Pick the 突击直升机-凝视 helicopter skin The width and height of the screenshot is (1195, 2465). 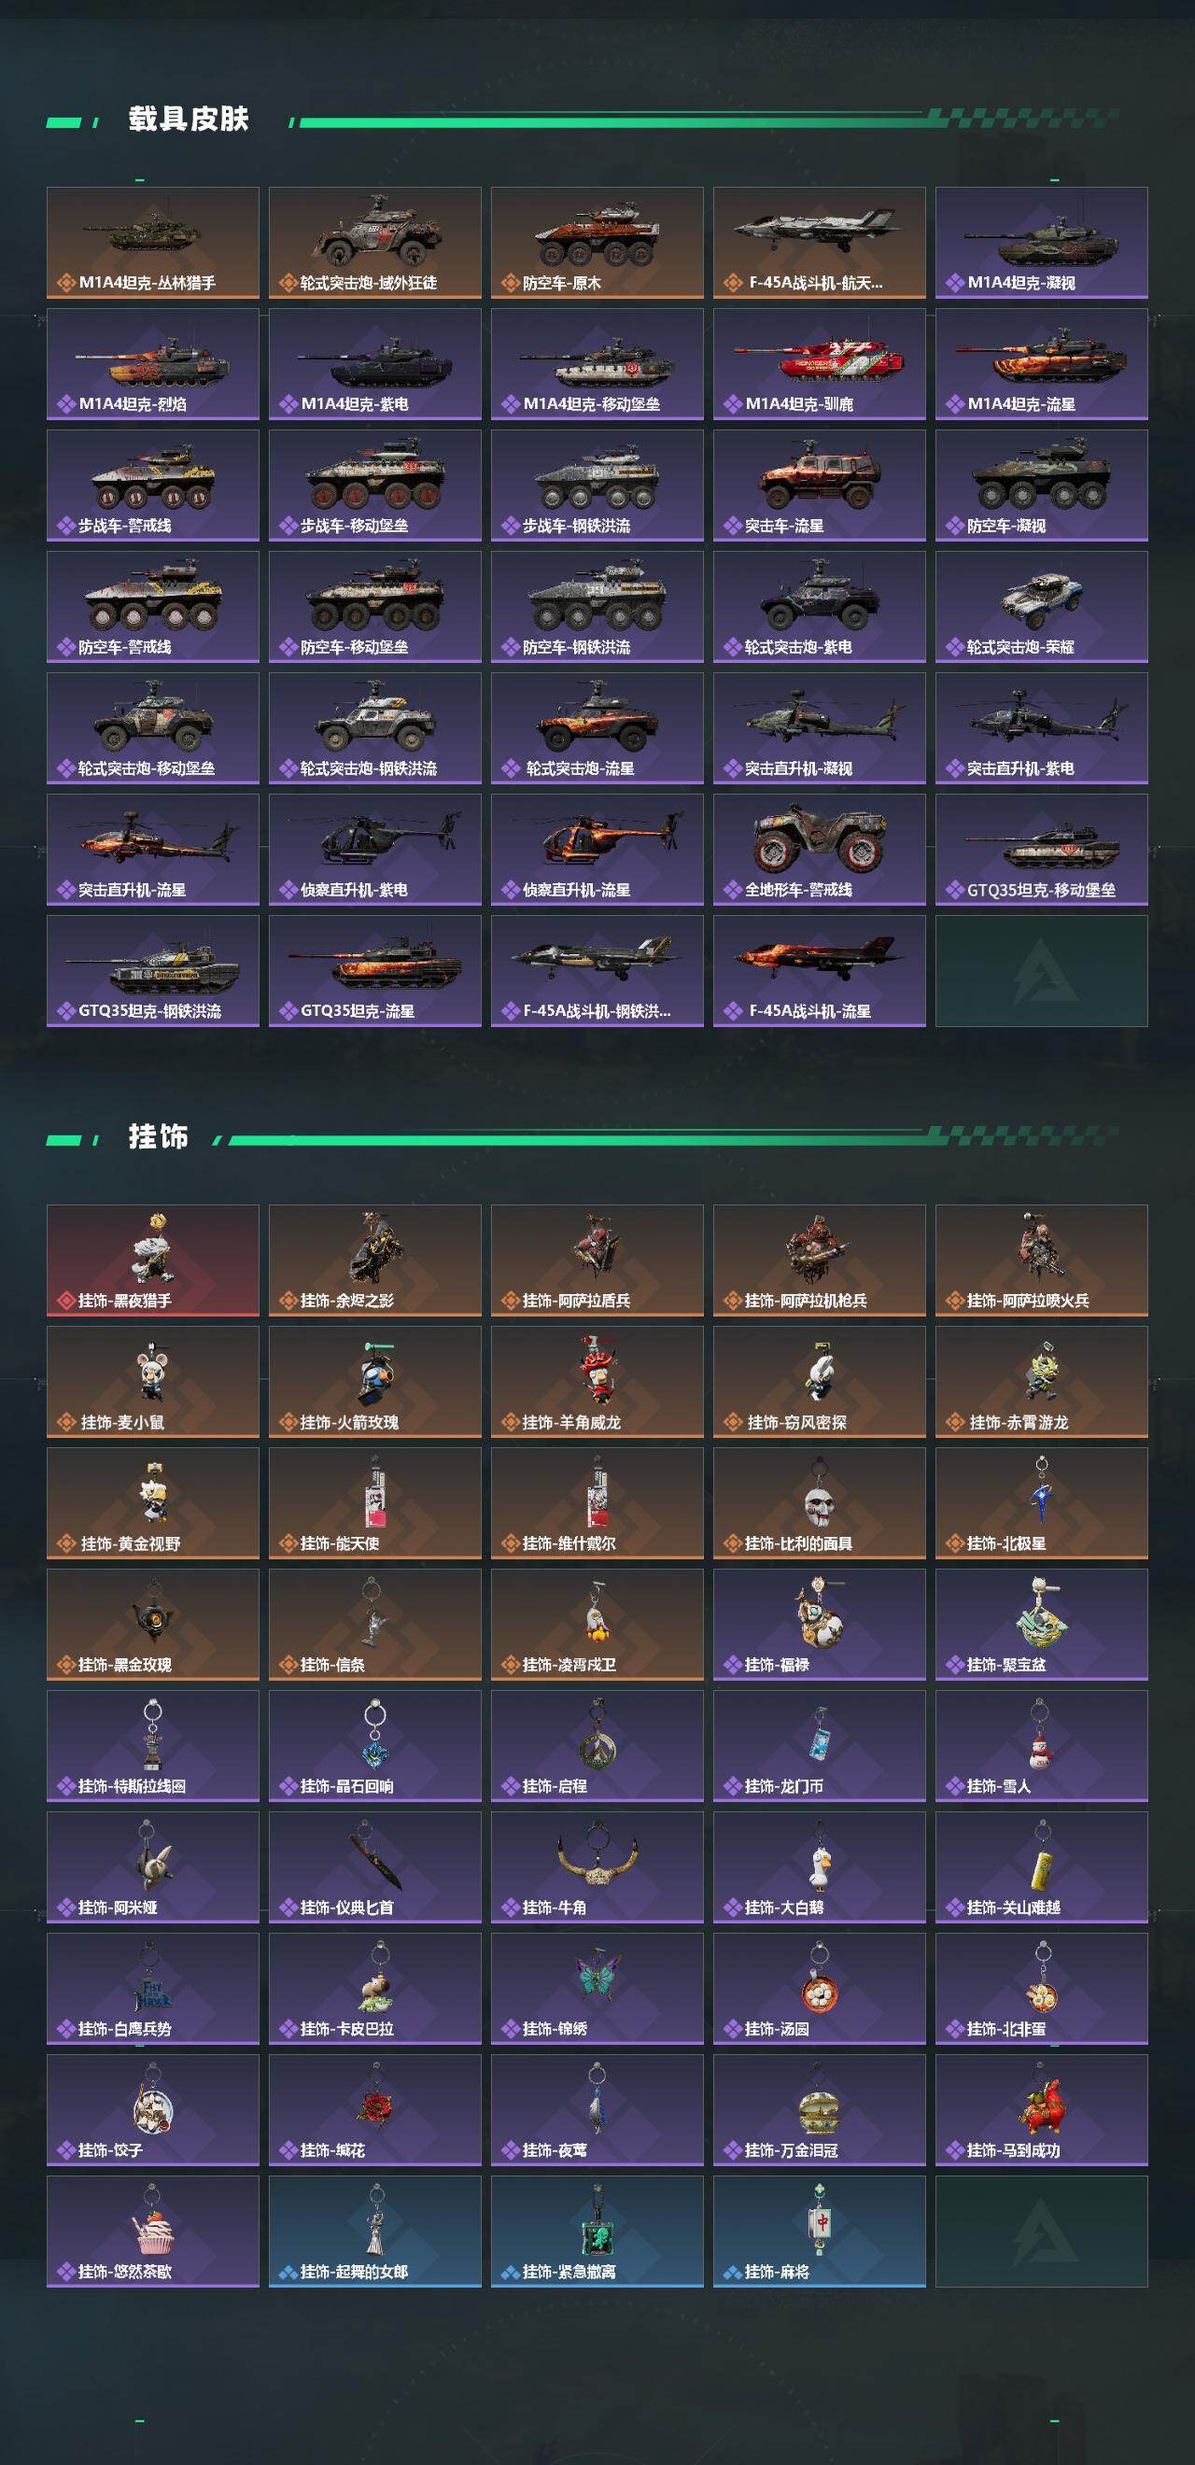(x=819, y=728)
